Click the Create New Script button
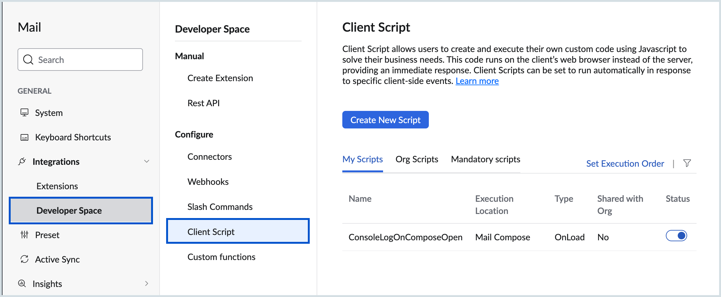The width and height of the screenshot is (721, 297). point(385,120)
